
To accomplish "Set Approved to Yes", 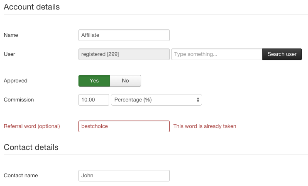I will [x=94, y=81].
